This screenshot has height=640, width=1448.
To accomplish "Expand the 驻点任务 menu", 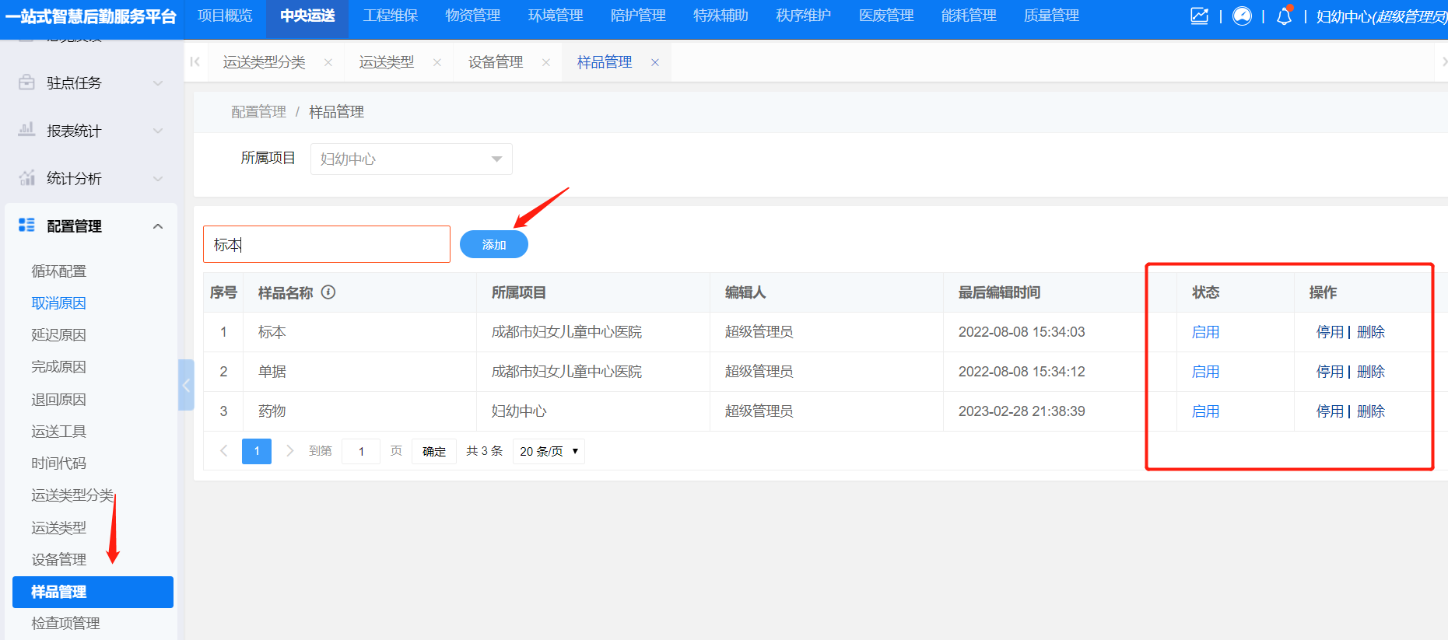I will click(x=158, y=83).
